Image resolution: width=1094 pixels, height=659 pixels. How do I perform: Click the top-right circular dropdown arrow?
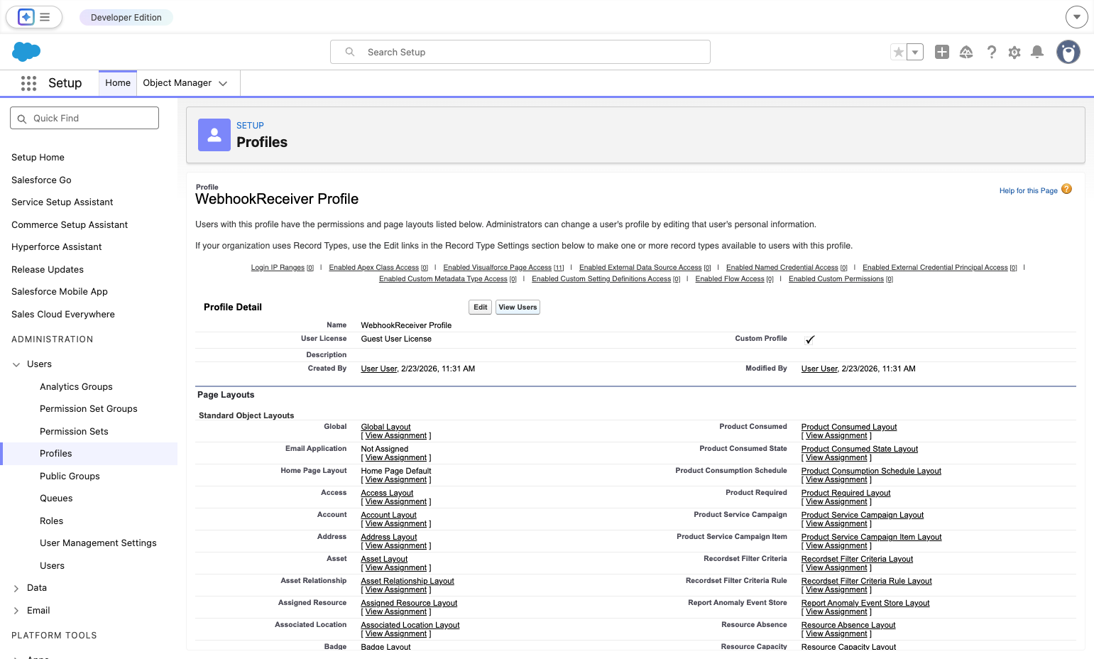coord(1077,17)
